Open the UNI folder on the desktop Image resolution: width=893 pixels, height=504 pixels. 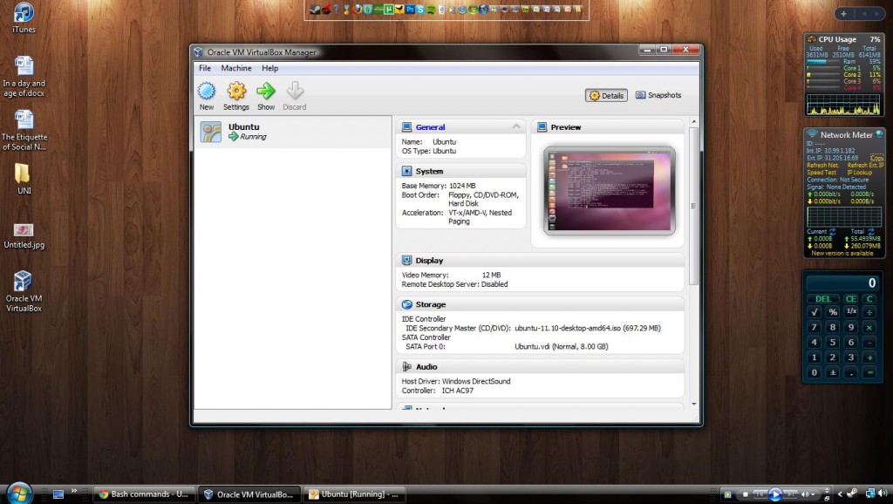(24, 178)
